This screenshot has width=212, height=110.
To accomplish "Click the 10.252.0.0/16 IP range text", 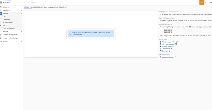I will click(x=168, y=30).
